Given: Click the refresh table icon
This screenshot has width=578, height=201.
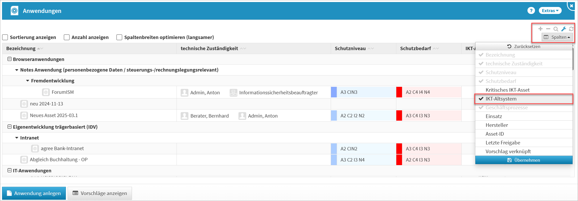Looking at the screenshot, I should (571, 29).
